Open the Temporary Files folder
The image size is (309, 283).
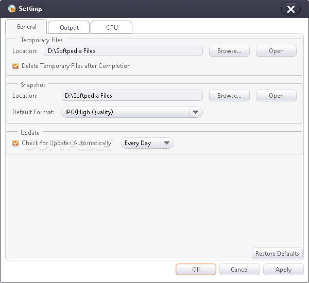[x=276, y=51]
